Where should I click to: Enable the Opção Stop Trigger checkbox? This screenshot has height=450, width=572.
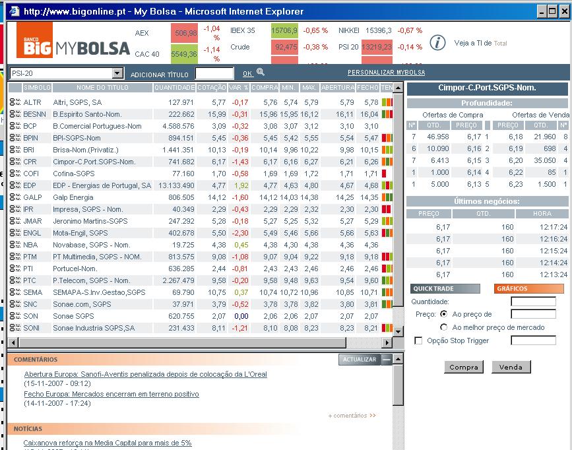pos(418,340)
